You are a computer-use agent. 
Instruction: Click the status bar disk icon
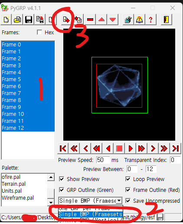point(160,217)
